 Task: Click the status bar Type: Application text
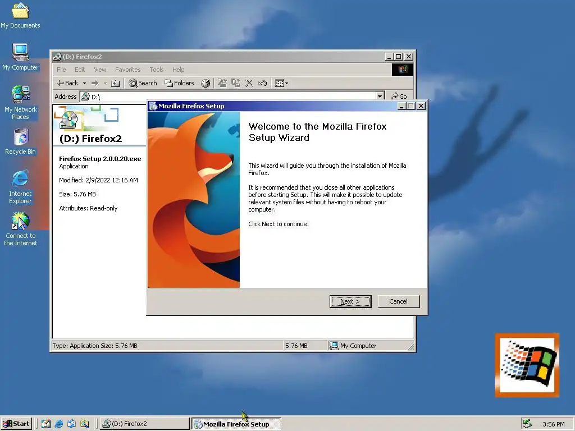pyautogui.click(x=94, y=346)
